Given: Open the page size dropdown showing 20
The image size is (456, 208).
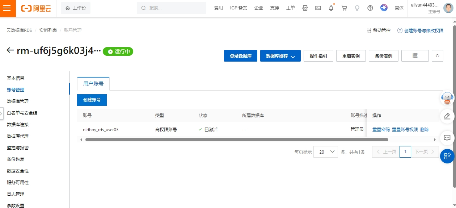Looking at the screenshot, I should (325, 152).
